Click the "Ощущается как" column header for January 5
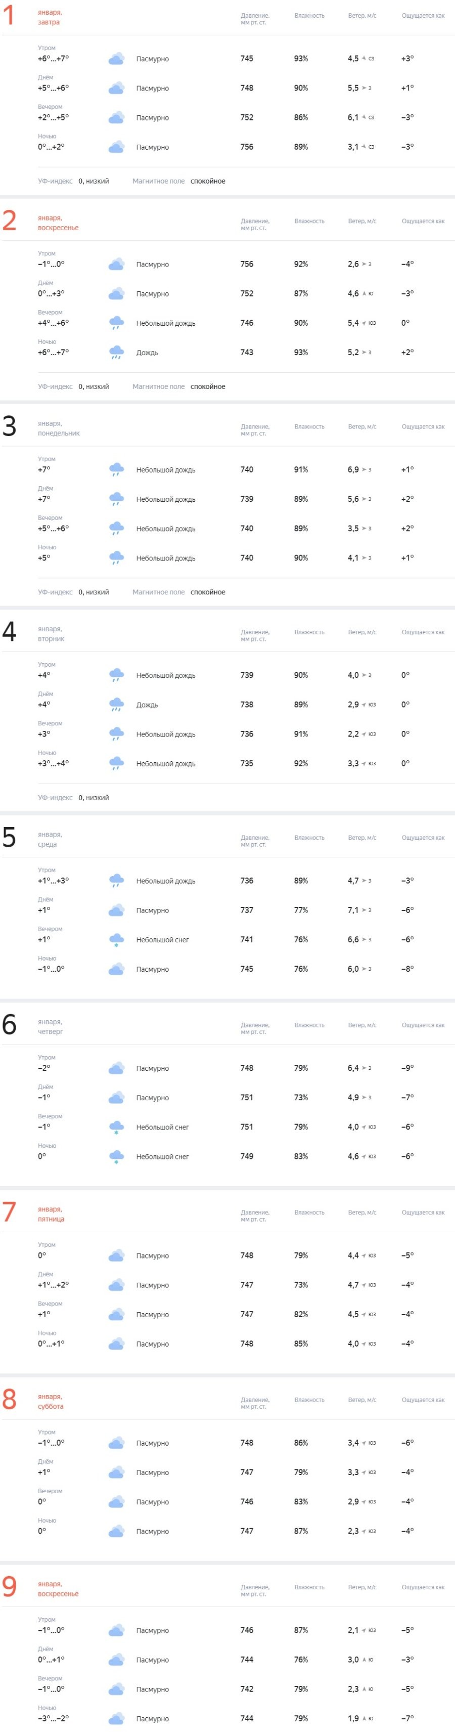 (x=423, y=838)
